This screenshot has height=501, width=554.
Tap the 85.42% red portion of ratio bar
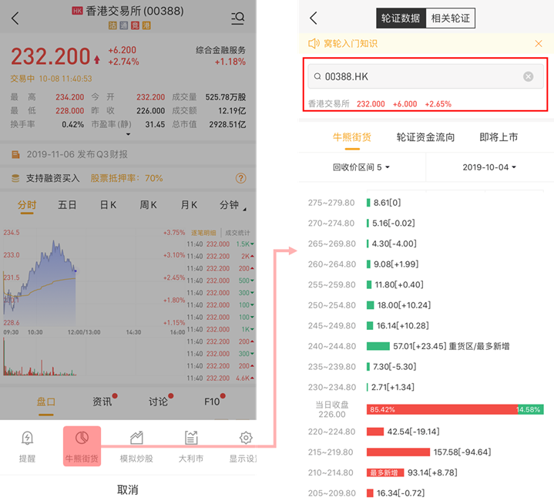pyautogui.click(x=442, y=409)
